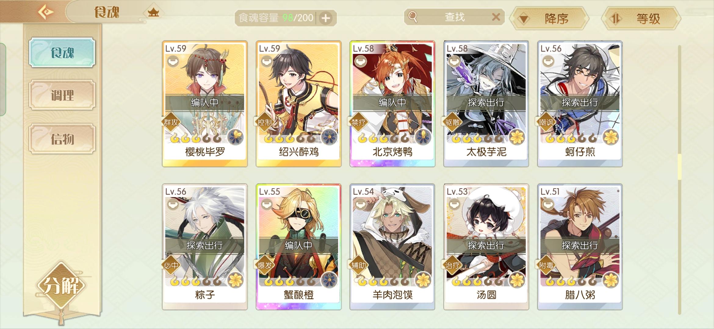Click gold flower emblem on 太极芋泥 card

[517, 137]
